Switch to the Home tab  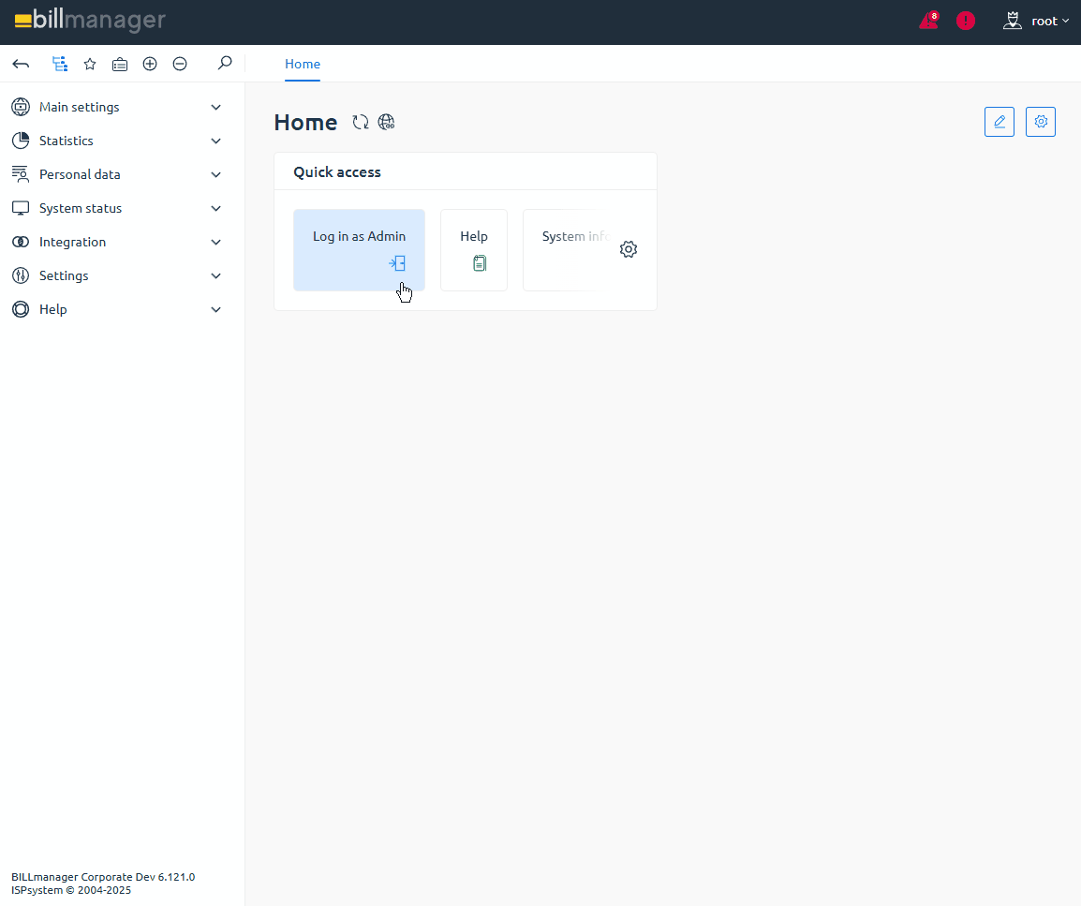click(x=303, y=64)
